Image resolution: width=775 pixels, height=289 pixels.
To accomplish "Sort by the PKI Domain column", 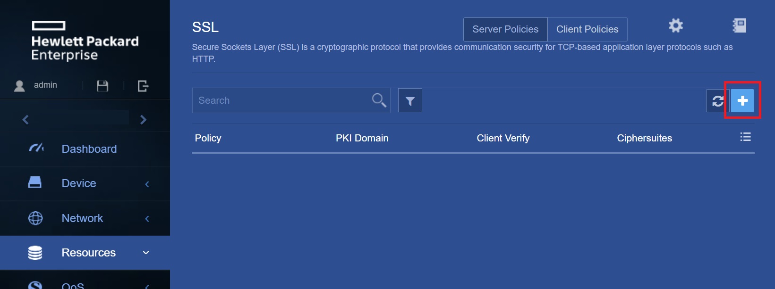I will [362, 138].
